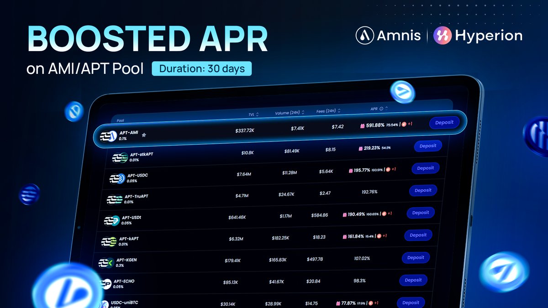The width and height of the screenshot is (548, 308).
Task: Click the APT-stkAPT pool name
Action: coord(142,154)
